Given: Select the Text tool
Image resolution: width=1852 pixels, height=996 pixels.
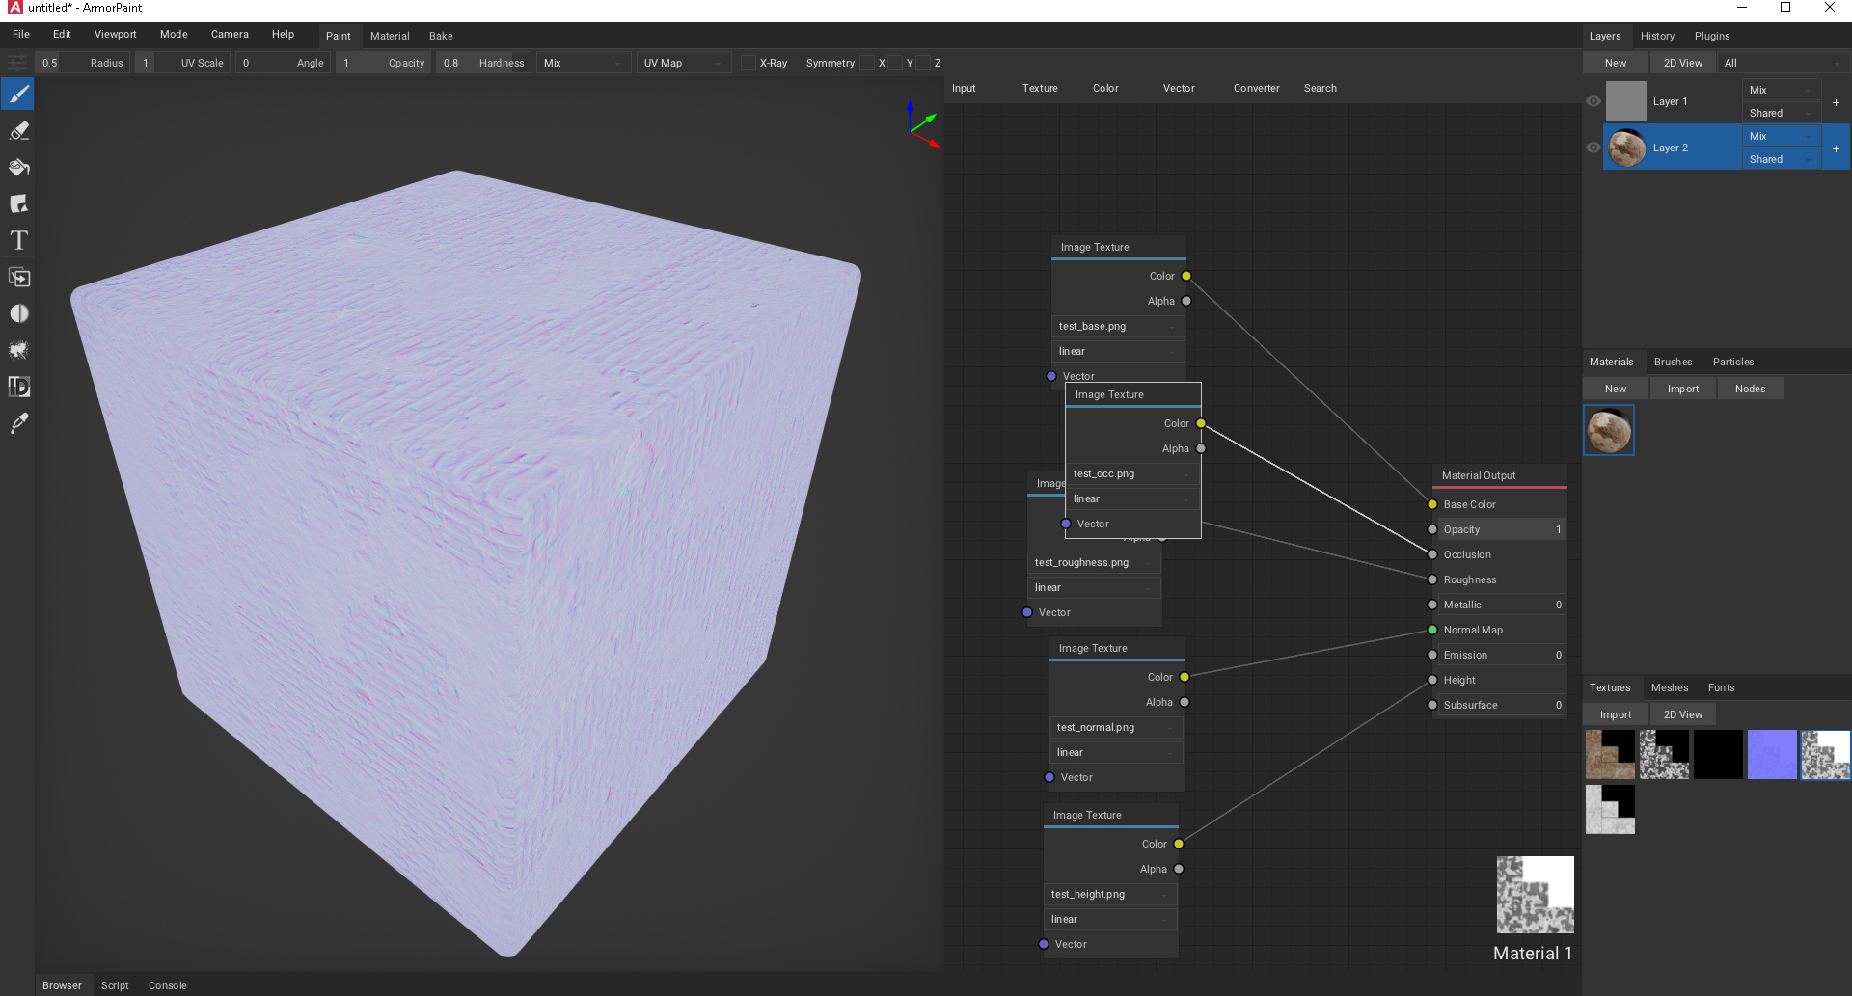Looking at the screenshot, I should point(18,240).
